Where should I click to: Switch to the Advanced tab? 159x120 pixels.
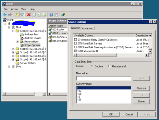[x=88, y=28]
